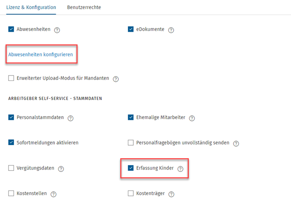Switch to the Benutzerrechte tab
Viewport: 291px width, 203px height.
[x=84, y=7]
